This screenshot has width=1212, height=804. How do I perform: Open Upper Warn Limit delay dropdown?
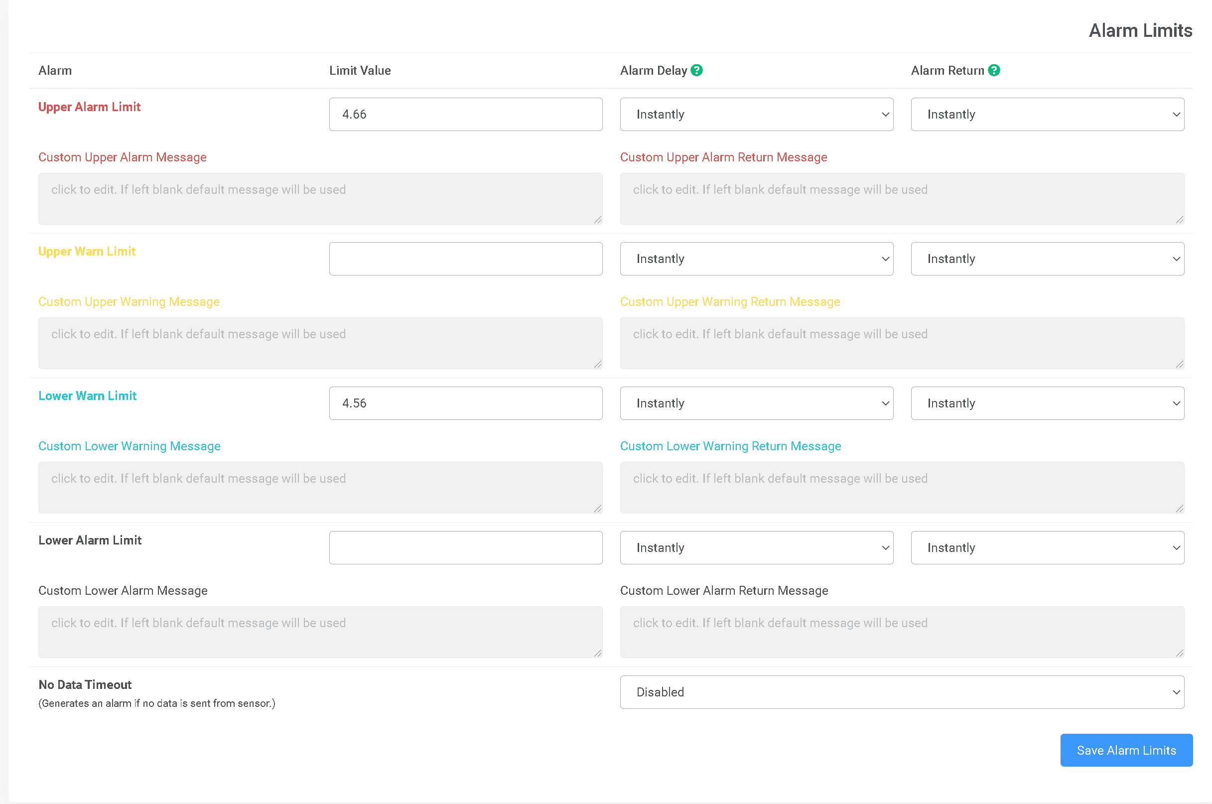[x=756, y=259]
